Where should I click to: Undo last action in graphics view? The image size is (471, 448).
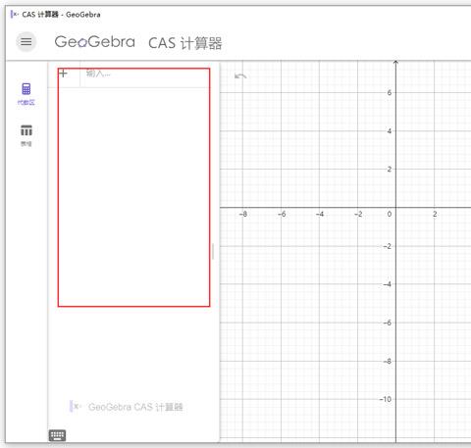coord(240,76)
